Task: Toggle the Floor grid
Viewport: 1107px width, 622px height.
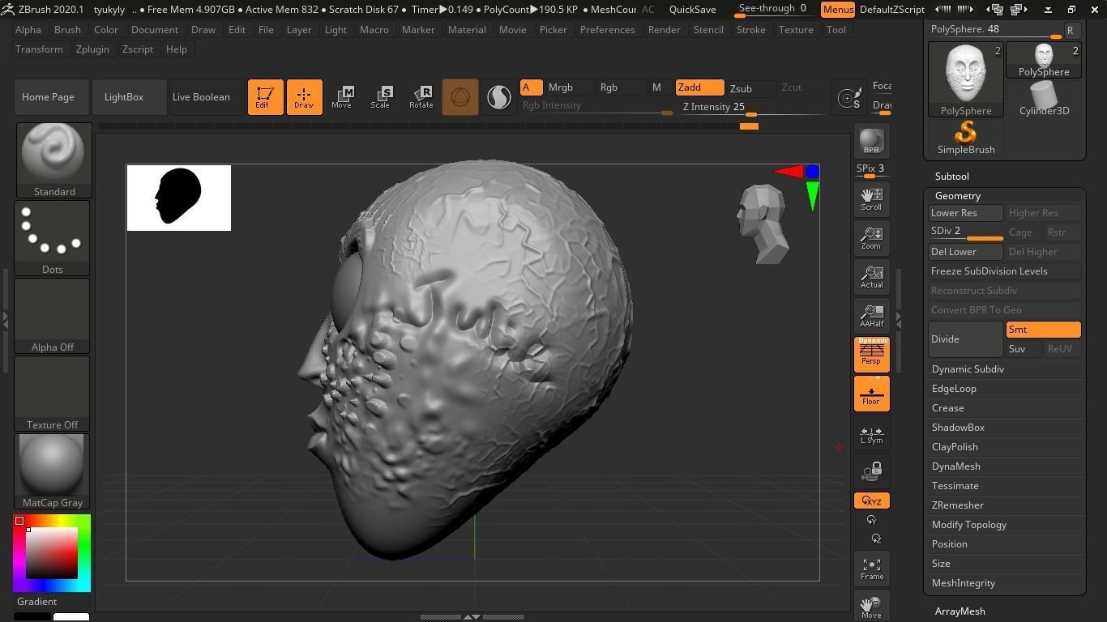Action: (x=871, y=393)
